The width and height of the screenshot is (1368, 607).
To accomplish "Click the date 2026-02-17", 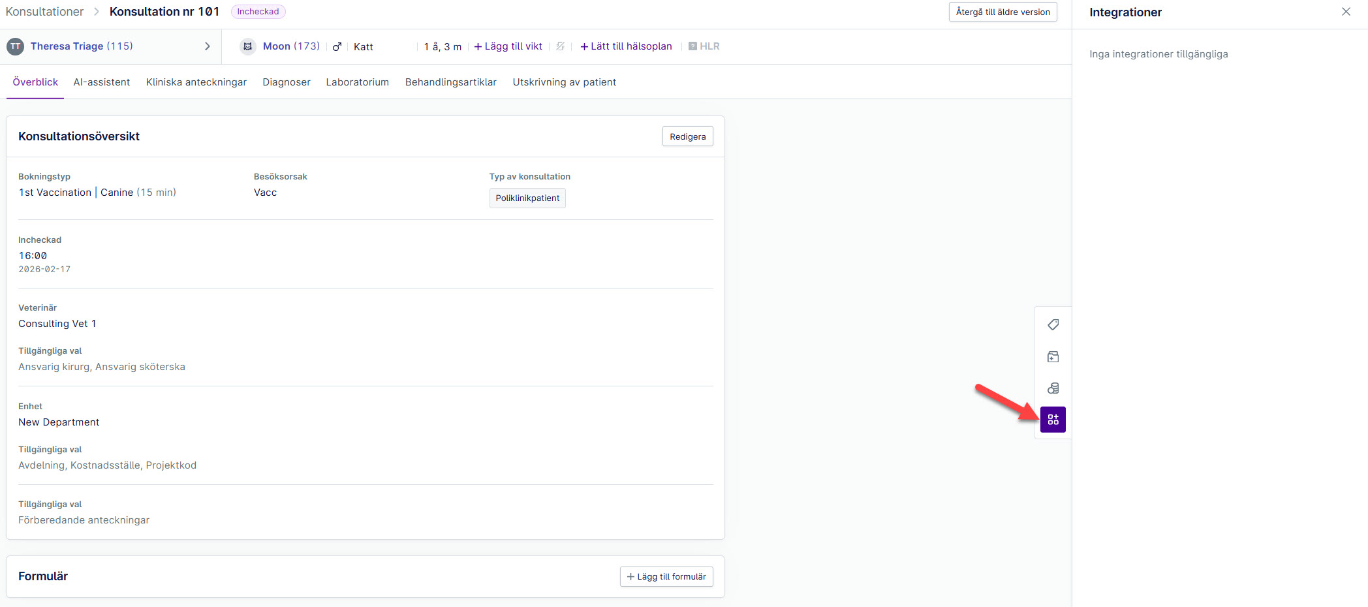I will pyautogui.click(x=44, y=269).
